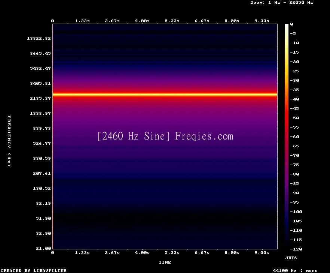Click the 4.00s label on bottom time axis

coord(142,252)
